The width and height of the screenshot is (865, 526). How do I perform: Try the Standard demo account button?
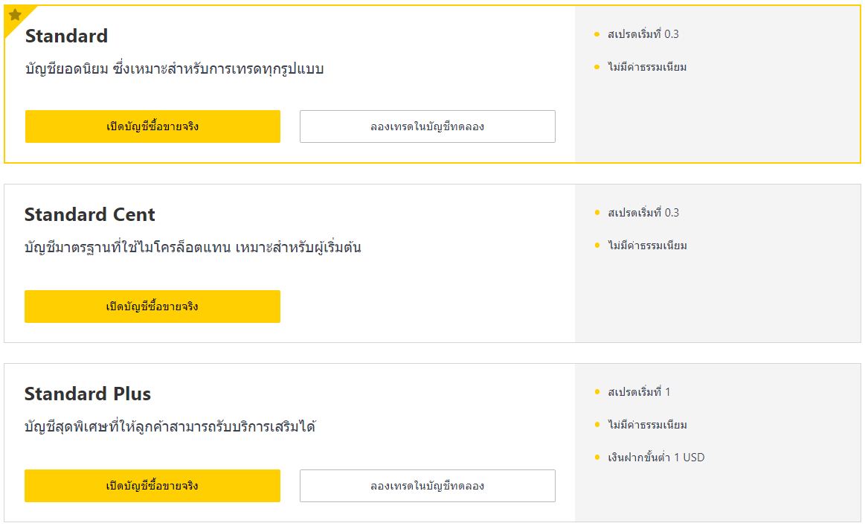click(428, 126)
